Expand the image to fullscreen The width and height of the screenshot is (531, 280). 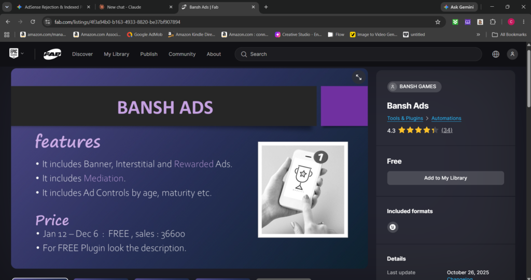point(359,78)
